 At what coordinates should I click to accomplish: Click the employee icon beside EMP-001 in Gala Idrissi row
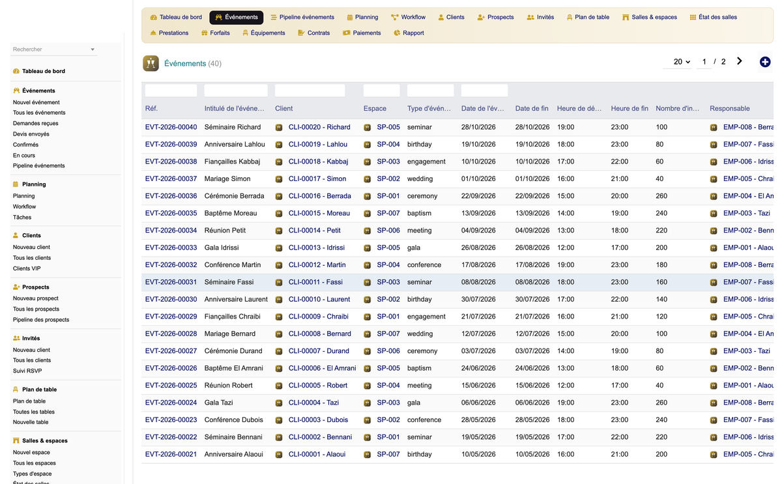point(714,248)
